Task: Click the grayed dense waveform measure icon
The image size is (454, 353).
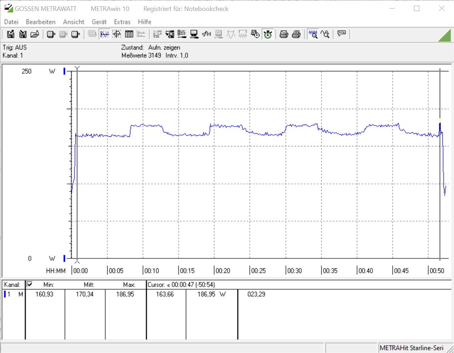Action: pos(243,34)
